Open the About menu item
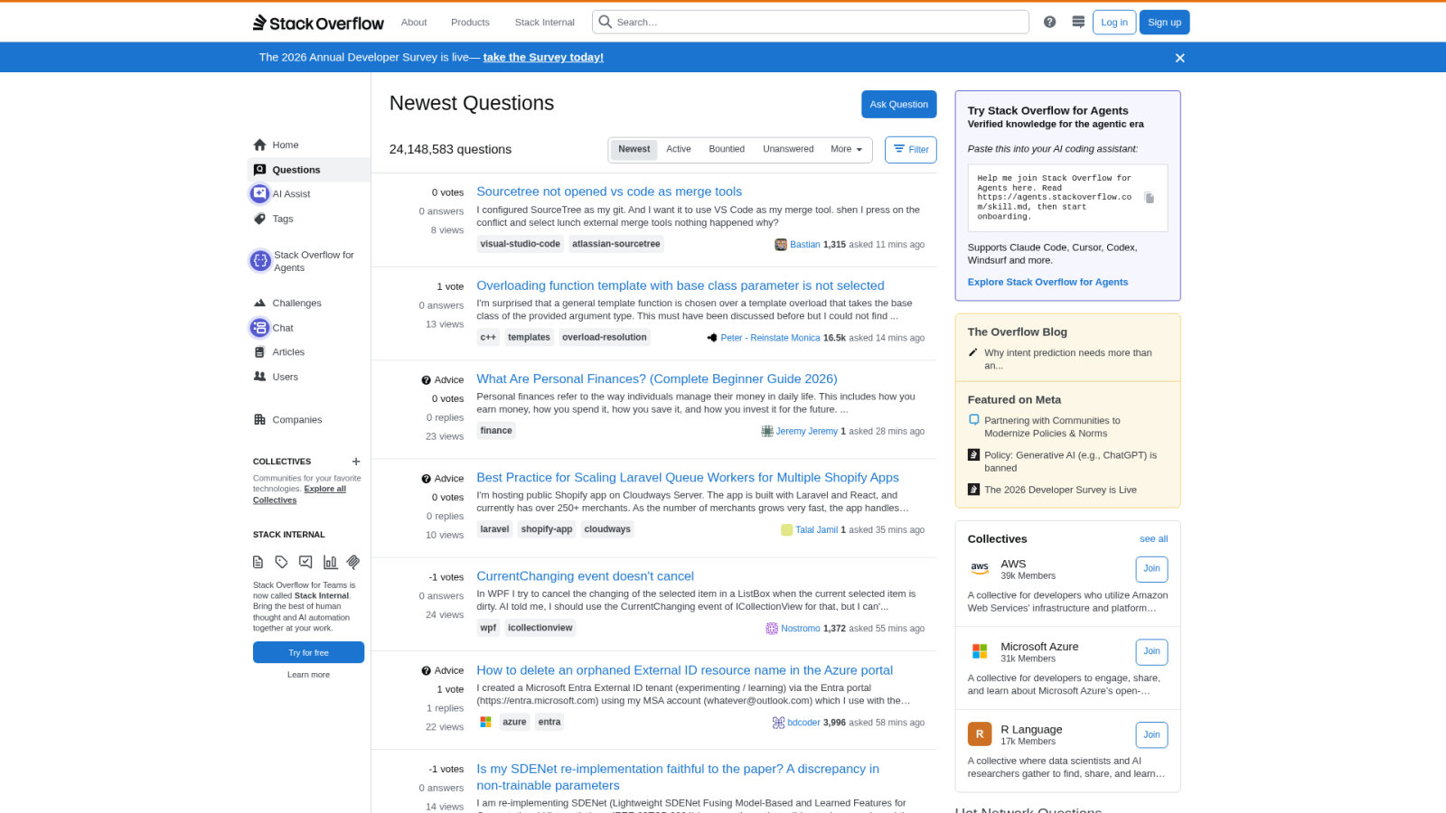This screenshot has width=1446, height=813. (x=414, y=23)
